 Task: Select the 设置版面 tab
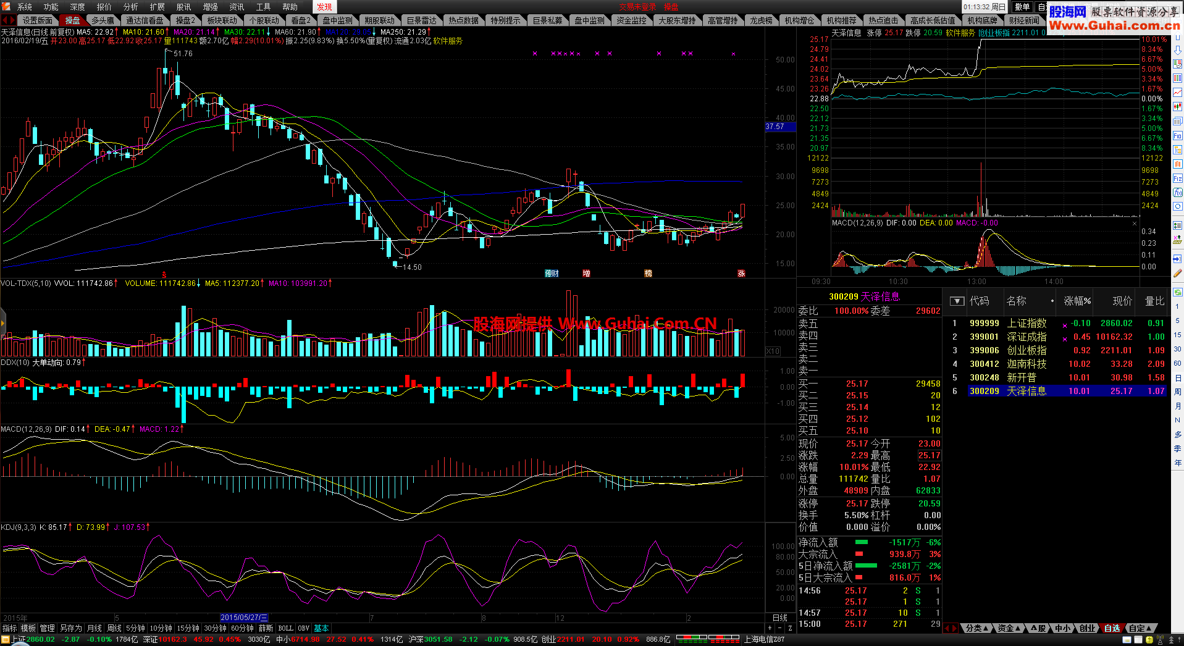click(x=38, y=20)
